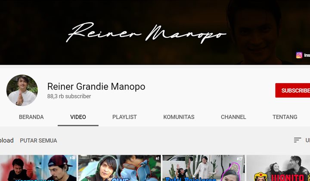Click the Reiner Manopo signature banner image
Image resolution: width=310 pixels, height=181 pixels.
tap(146, 32)
